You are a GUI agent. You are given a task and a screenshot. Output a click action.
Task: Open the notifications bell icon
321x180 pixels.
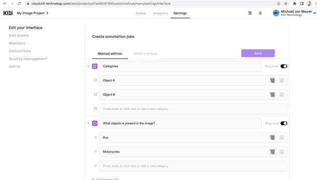[x=260, y=13]
